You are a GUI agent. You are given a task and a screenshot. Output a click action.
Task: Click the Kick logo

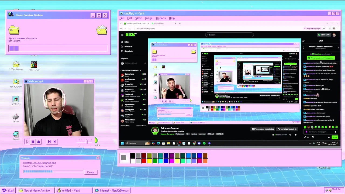[131, 35]
